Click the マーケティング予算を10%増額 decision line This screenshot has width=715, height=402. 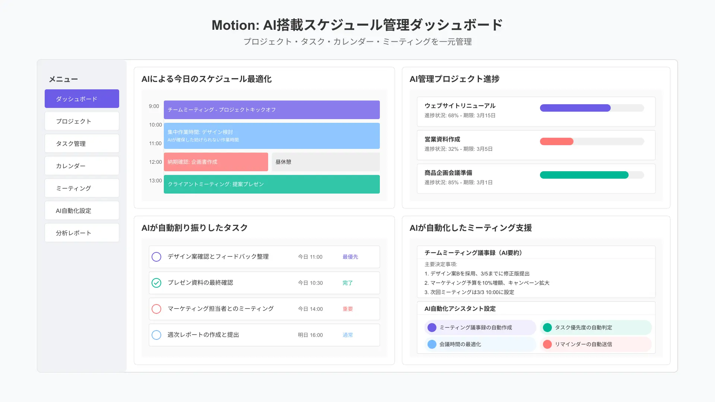(x=487, y=283)
